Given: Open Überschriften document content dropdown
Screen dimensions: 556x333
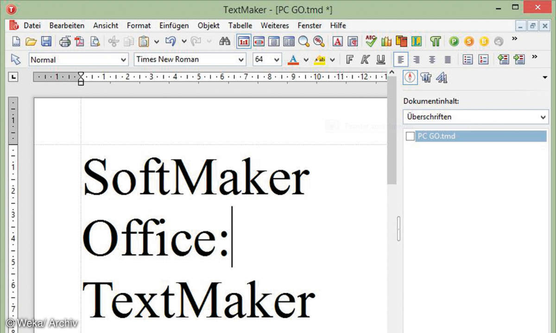Looking at the screenshot, I should (476, 117).
